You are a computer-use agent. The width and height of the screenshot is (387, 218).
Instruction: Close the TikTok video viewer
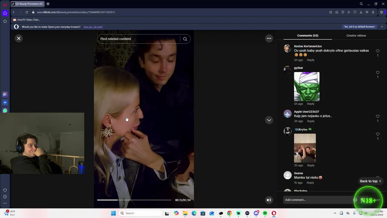point(19,38)
